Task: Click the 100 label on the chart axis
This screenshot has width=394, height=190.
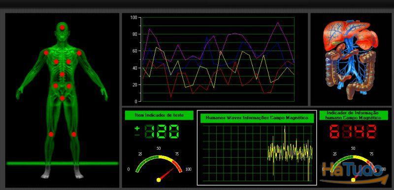Action: point(133,17)
